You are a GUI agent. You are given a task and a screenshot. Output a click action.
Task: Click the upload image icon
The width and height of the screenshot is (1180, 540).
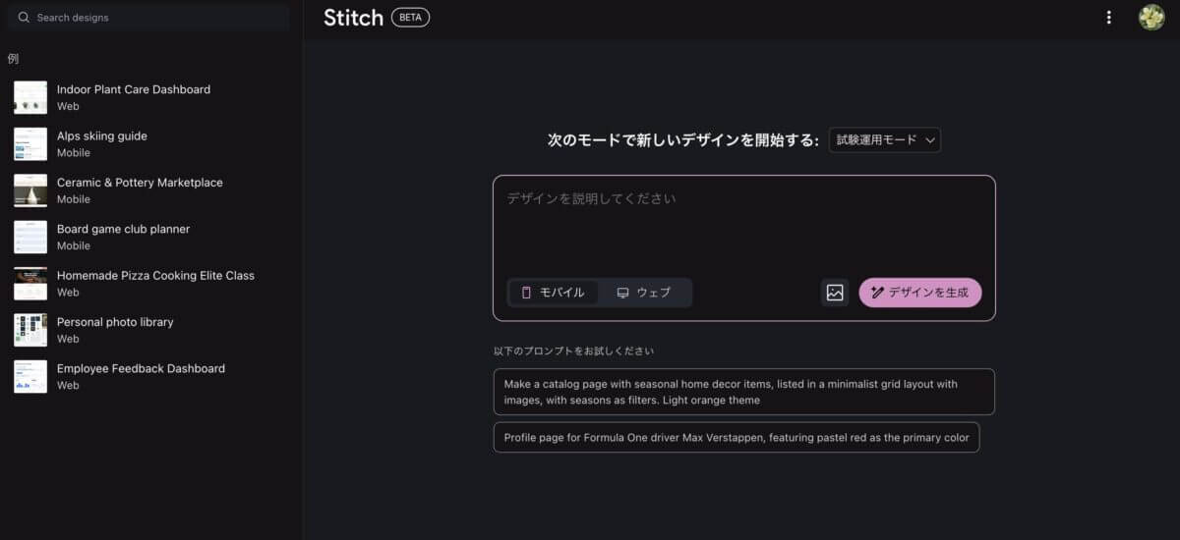[835, 293]
